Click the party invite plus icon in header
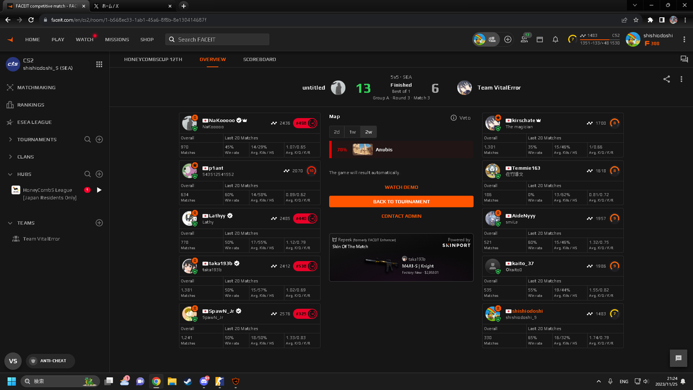This screenshot has width=693, height=390. (x=508, y=39)
